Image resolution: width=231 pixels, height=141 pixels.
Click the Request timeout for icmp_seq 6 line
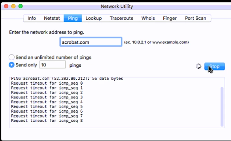point(47,111)
